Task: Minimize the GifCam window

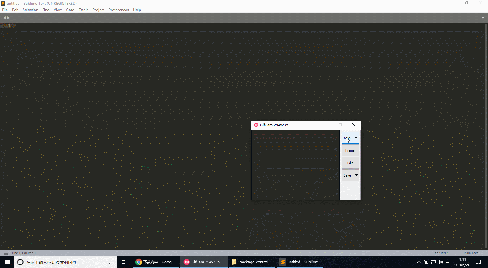Action: 327,125
